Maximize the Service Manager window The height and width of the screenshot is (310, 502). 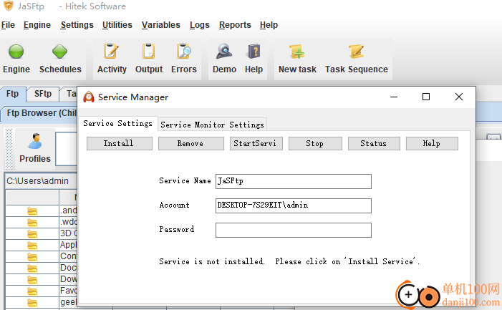[426, 97]
